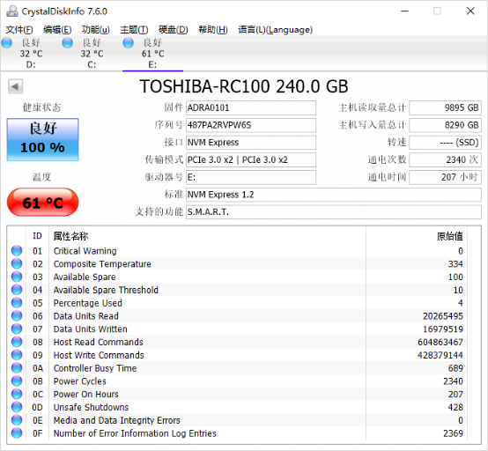The height and width of the screenshot is (451, 488).
Task: Click the Unsafe Shutdowns value 428
Action: [455, 408]
